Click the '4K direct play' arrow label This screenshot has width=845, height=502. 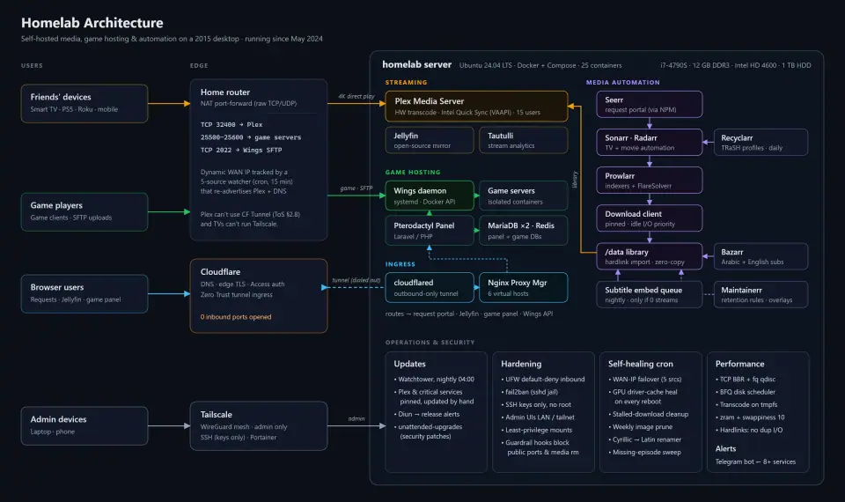click(x=356, y=97)
